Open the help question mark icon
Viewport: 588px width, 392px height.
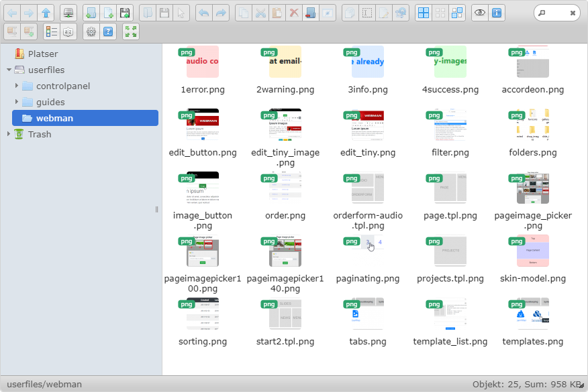108,31
